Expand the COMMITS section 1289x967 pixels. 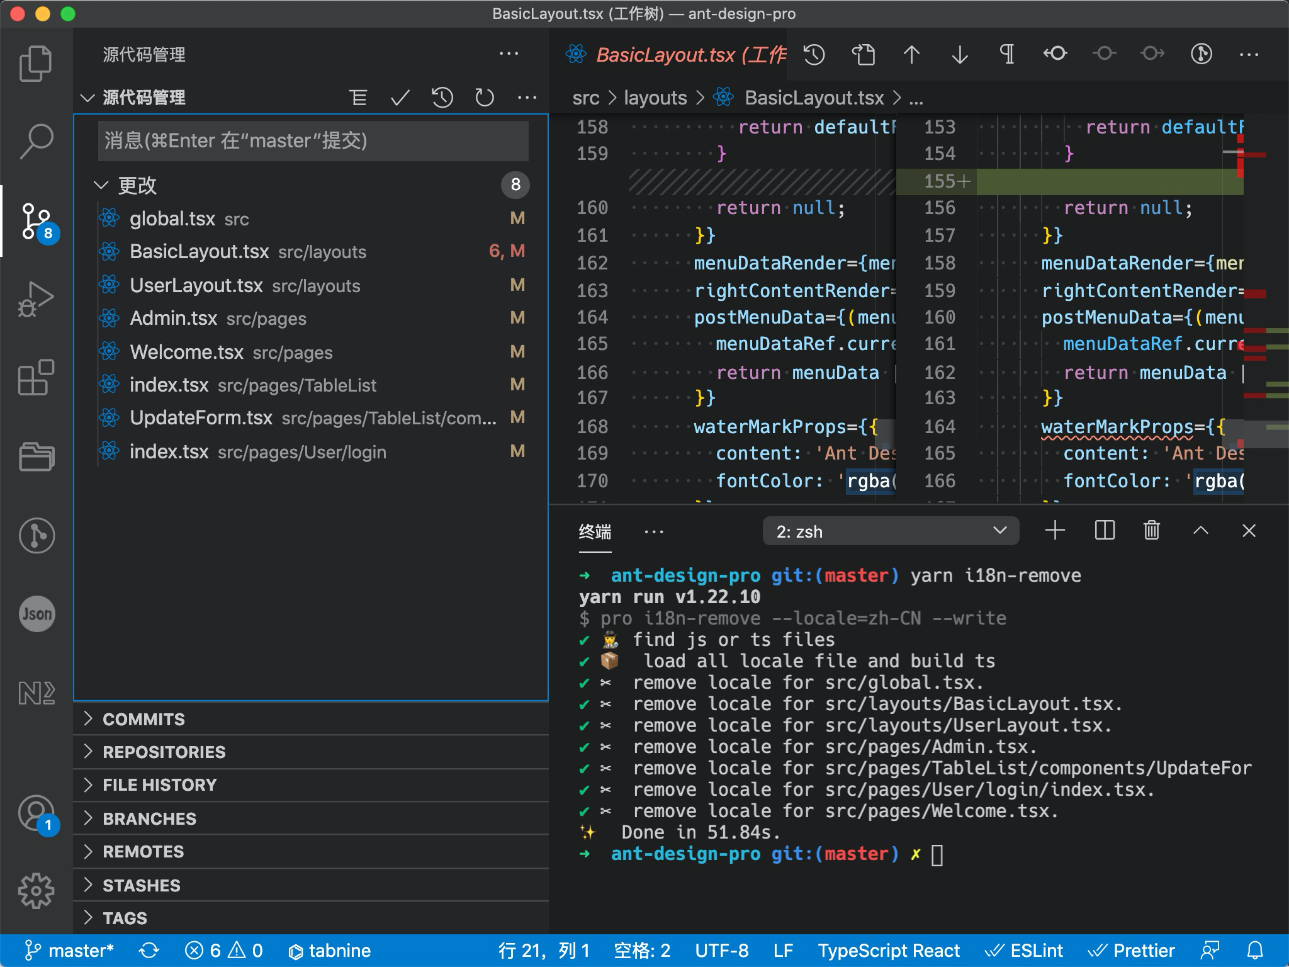coord(144,719)
